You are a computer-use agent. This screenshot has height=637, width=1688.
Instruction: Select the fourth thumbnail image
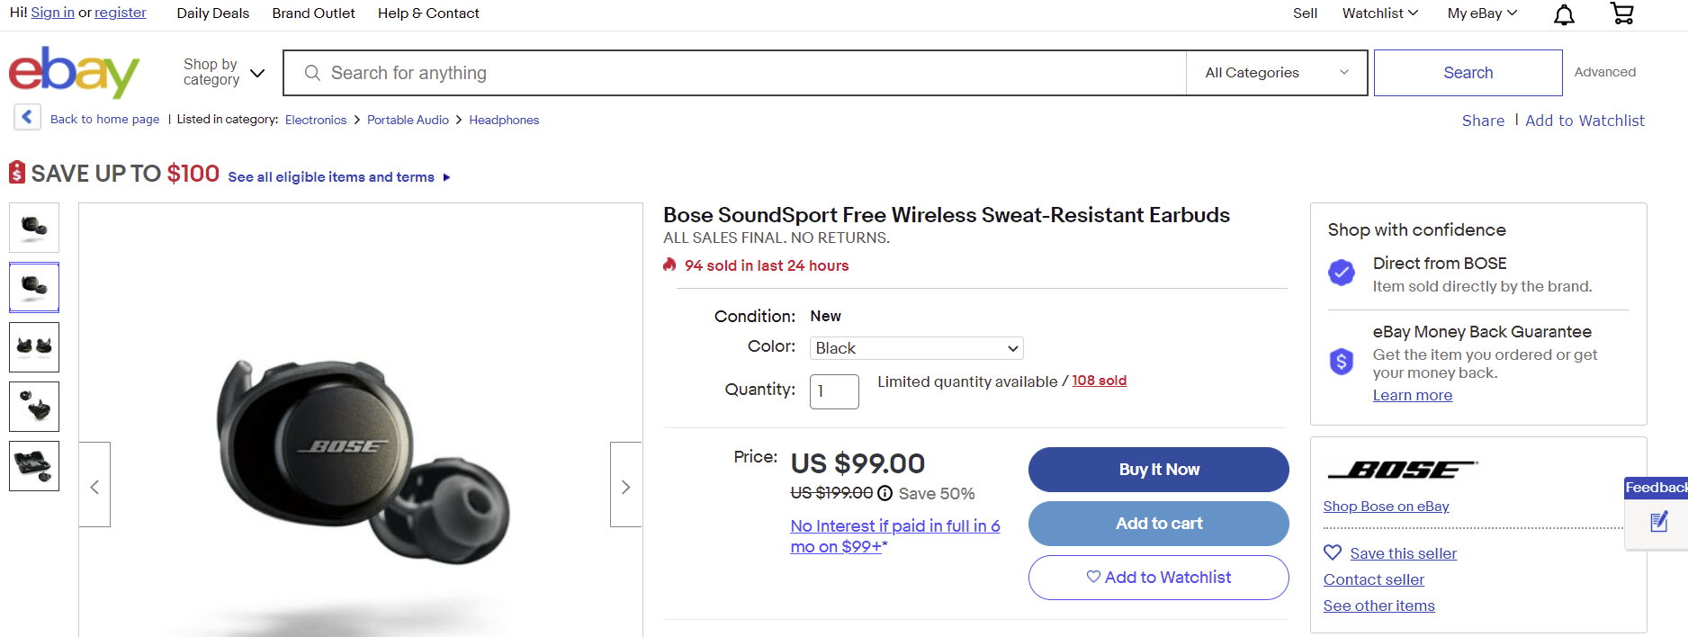(34, 407)
